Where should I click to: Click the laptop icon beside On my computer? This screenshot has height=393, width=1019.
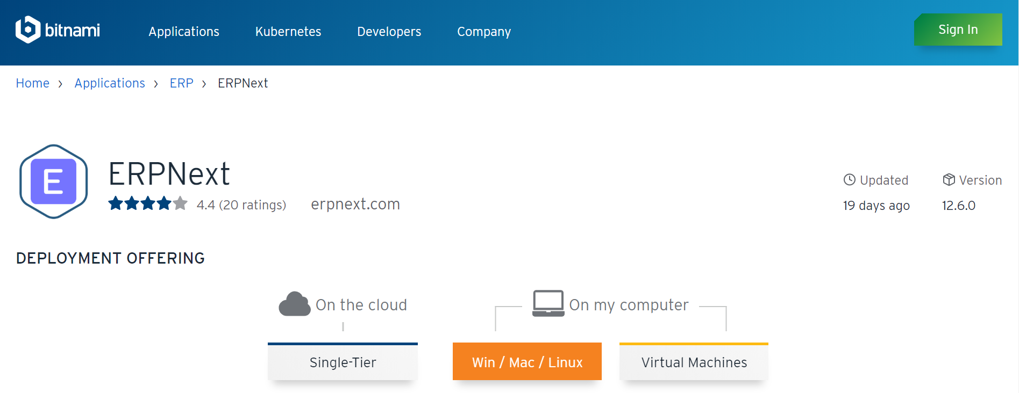pyautogui.click(x=548, y=303)
